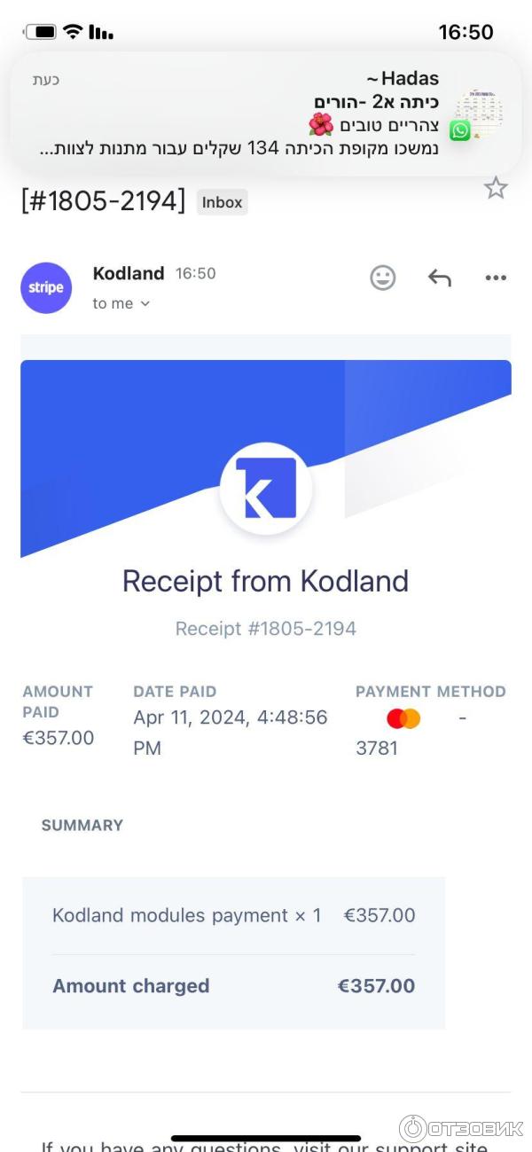Tap the Inbox label tag

click(222, 202)
